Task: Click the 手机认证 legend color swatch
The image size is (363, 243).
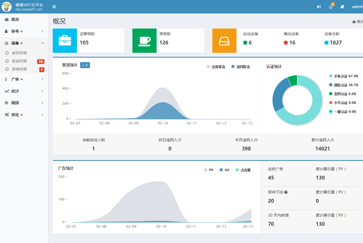Action: click(331, 76)
